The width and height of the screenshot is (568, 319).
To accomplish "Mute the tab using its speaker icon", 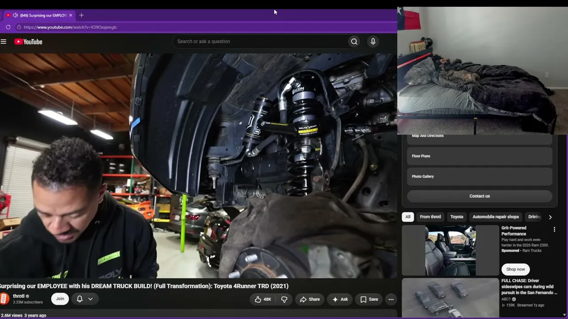I will (15, 15).
